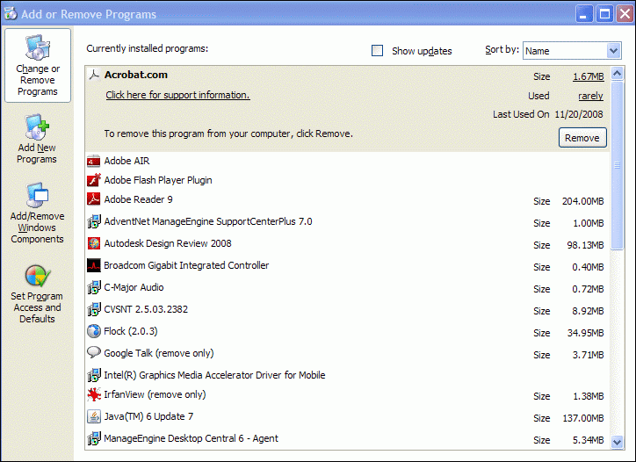Click the Flock browser icon
Screen dimensions: 636x462
coord(94,331)
